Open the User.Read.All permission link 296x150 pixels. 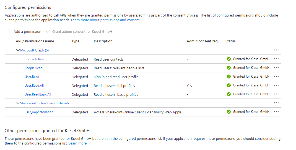[34, 86]
